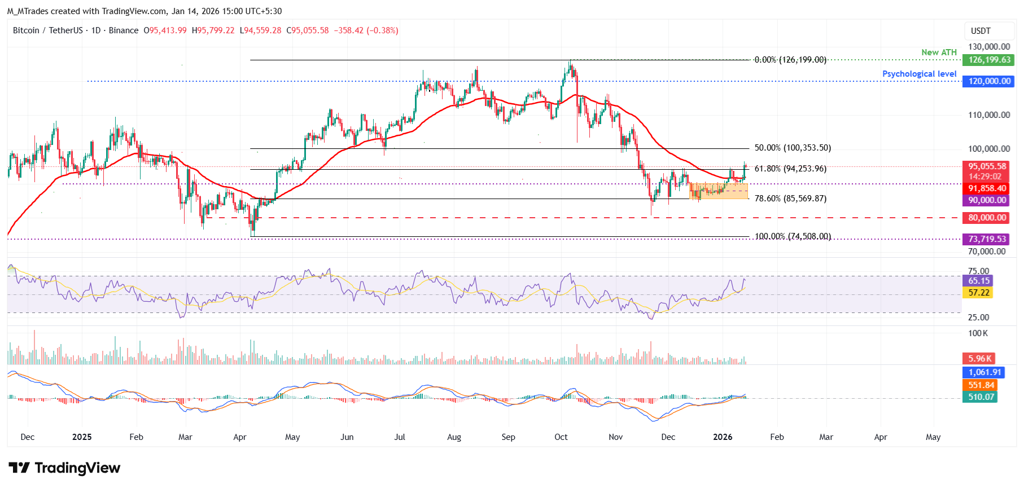Click the 'Psychological level' text annotation
1024x489 pixels.
[919, 74]
